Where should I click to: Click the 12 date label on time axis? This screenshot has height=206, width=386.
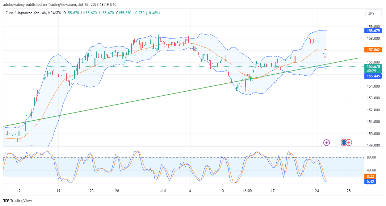tap(19, 191)
